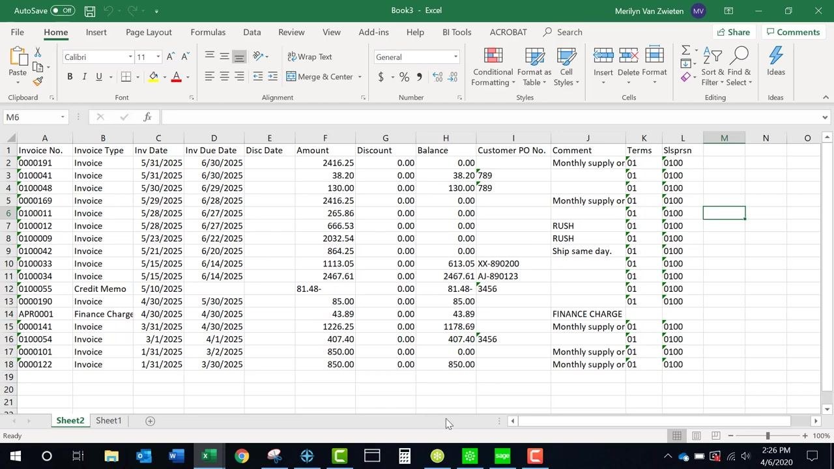Click the Comments button
This screenshot has width=834, height=469.
tap(792, 32)
